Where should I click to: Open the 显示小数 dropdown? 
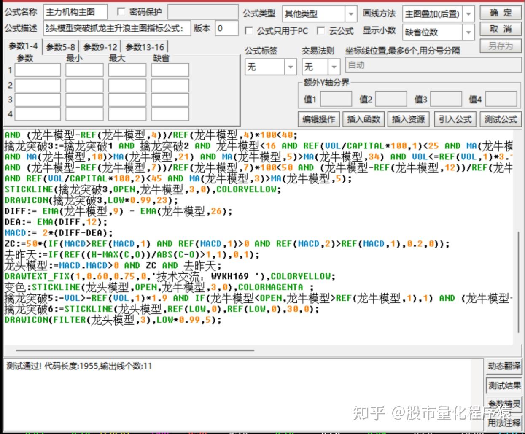468,32
